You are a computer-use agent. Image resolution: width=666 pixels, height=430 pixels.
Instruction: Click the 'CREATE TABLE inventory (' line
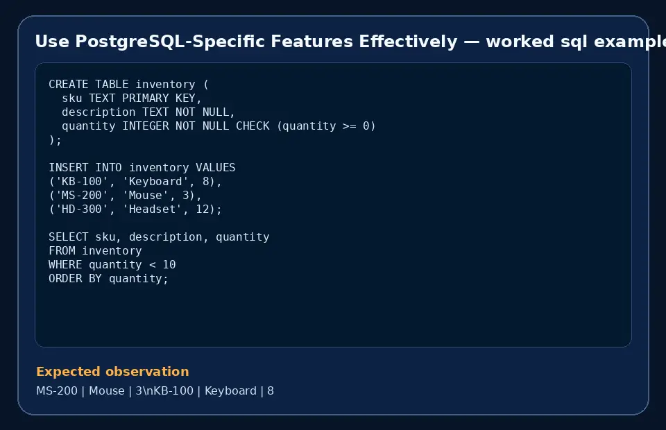click(129, 84)
